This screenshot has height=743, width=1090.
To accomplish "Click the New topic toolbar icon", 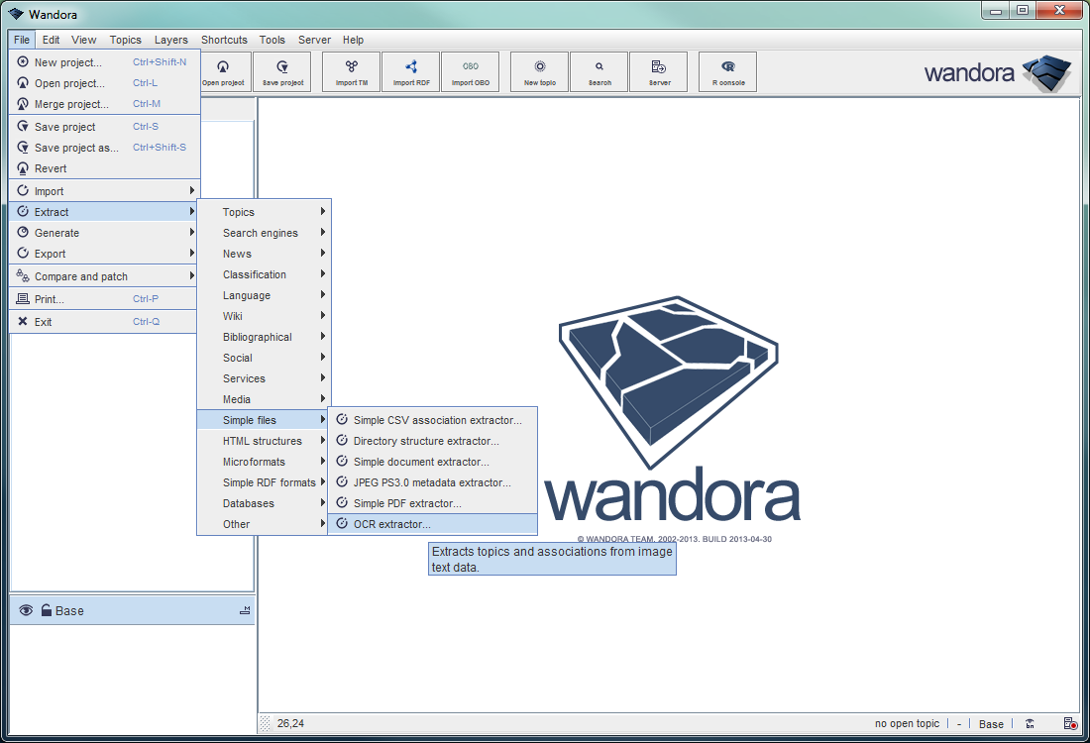I will 540,71.
